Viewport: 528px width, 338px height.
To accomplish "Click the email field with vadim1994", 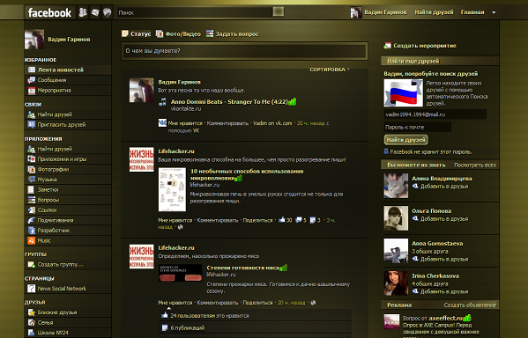I will click(x=435, y=114).
